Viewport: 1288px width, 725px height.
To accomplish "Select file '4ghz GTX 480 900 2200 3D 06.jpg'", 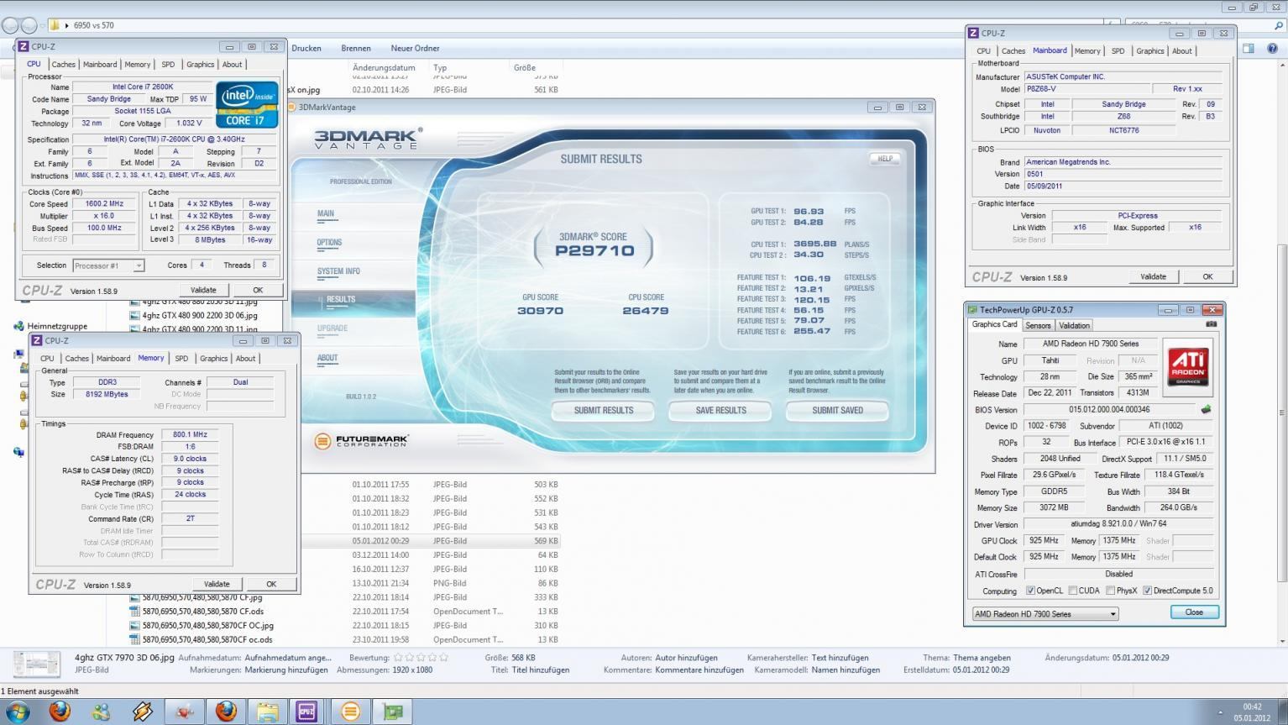I will (200, 315).
